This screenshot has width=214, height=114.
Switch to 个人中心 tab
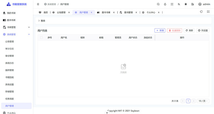[x=149, y=12]
